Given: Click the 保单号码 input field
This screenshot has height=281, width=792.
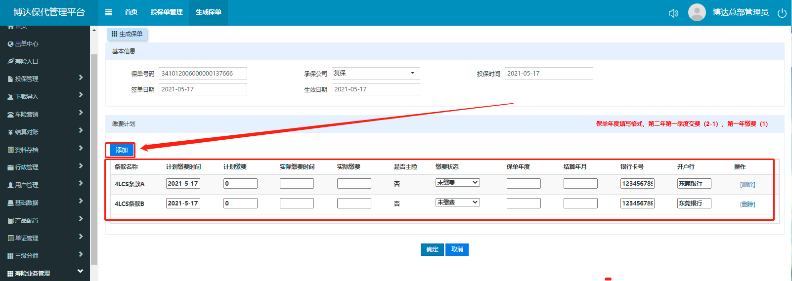Looking at the screenshot, I should [x=203, y=74].
